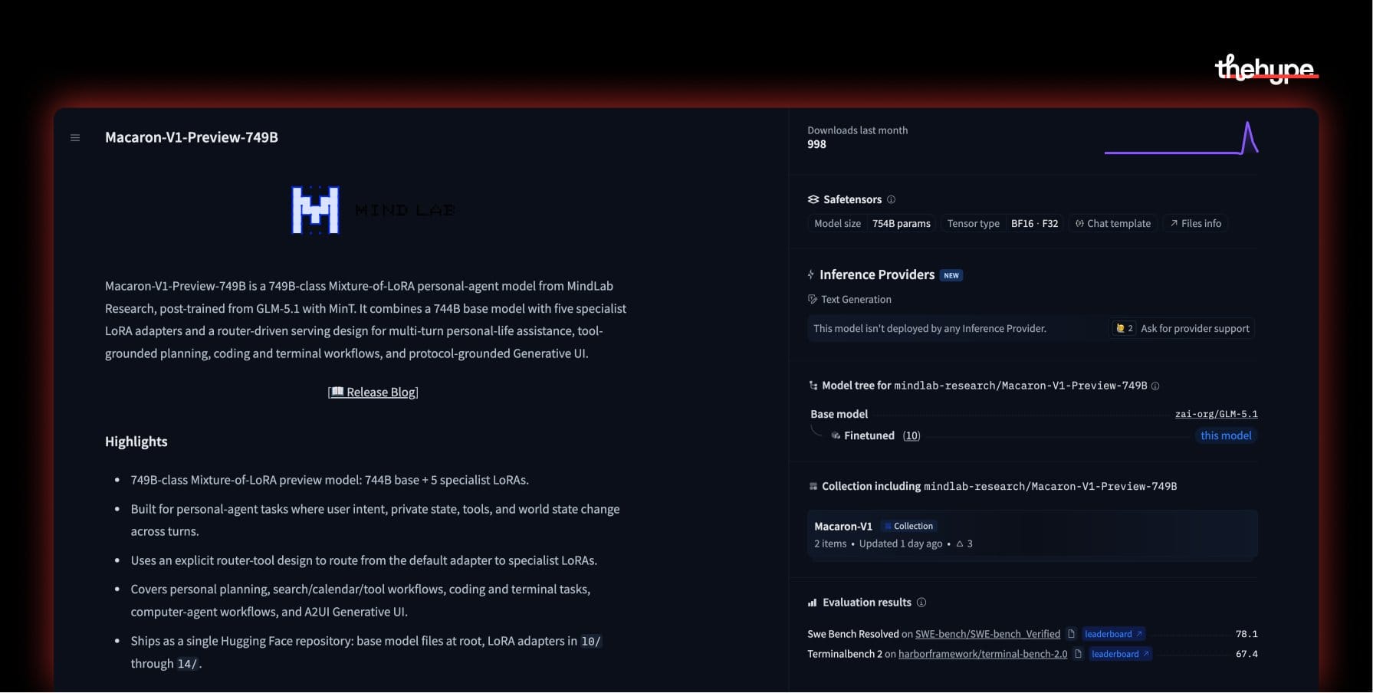Click the model tree branch icon
1373x693 pixels.
[x=813, y=386]
